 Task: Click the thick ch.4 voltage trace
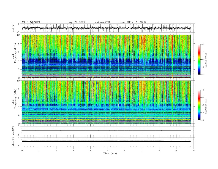point(106,141)
